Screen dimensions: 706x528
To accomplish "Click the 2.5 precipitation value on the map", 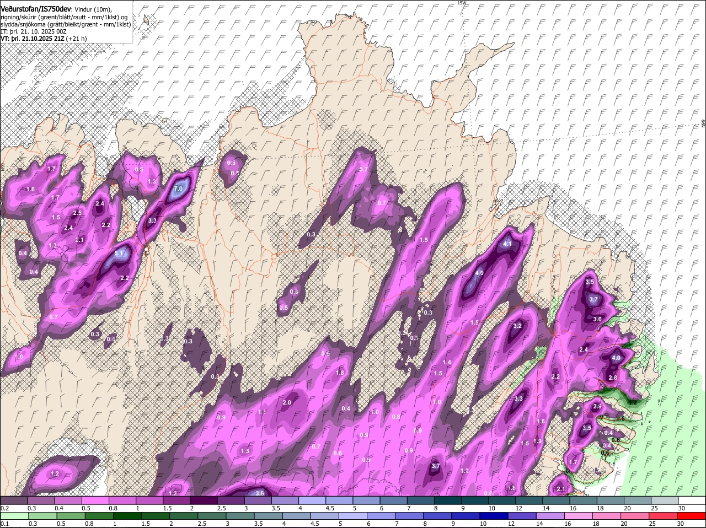I will coord(77,213).
